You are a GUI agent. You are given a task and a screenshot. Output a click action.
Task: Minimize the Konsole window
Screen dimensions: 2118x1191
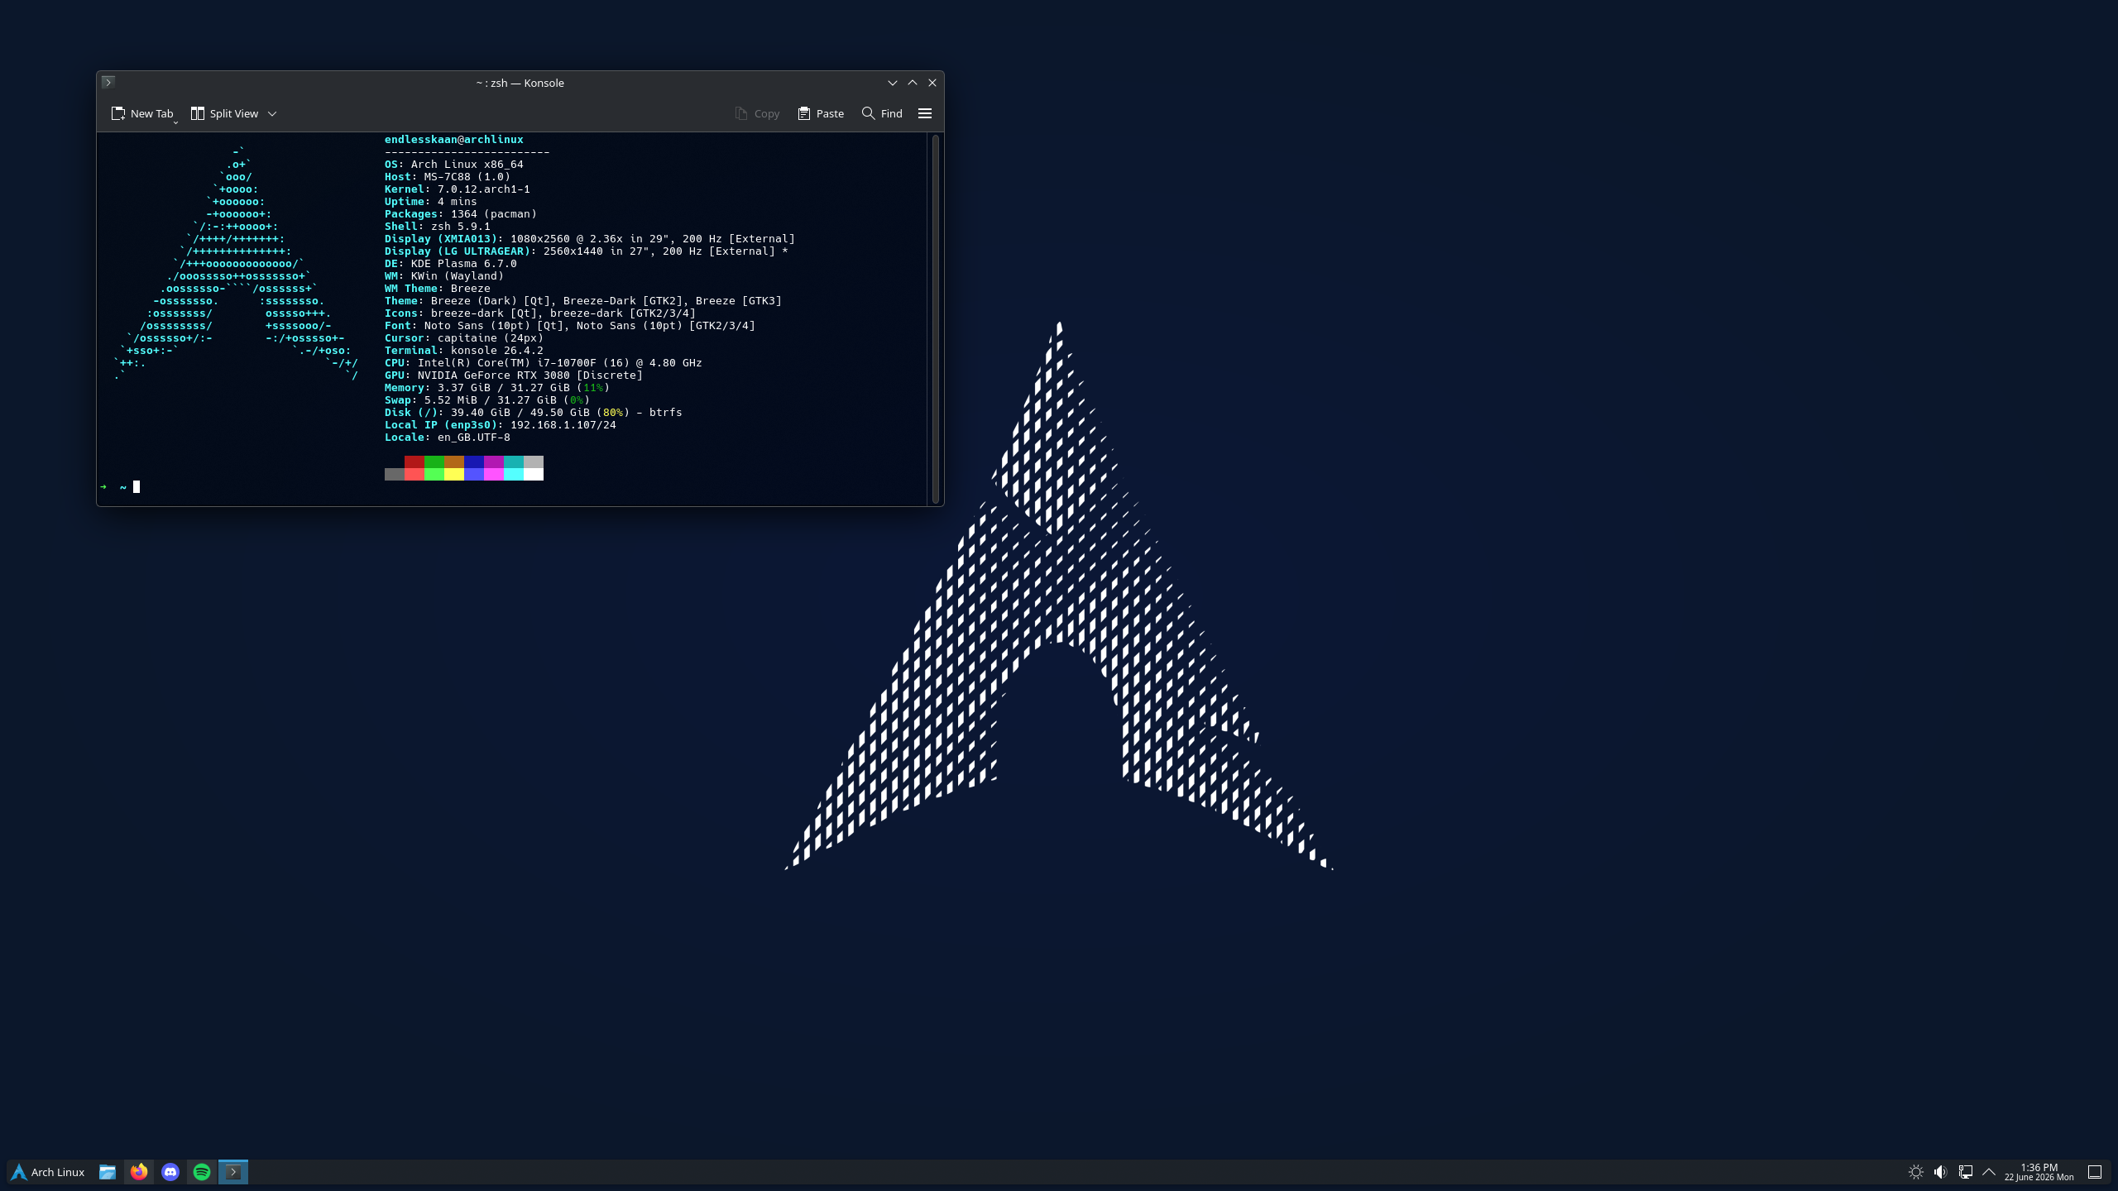coord(892,83)
